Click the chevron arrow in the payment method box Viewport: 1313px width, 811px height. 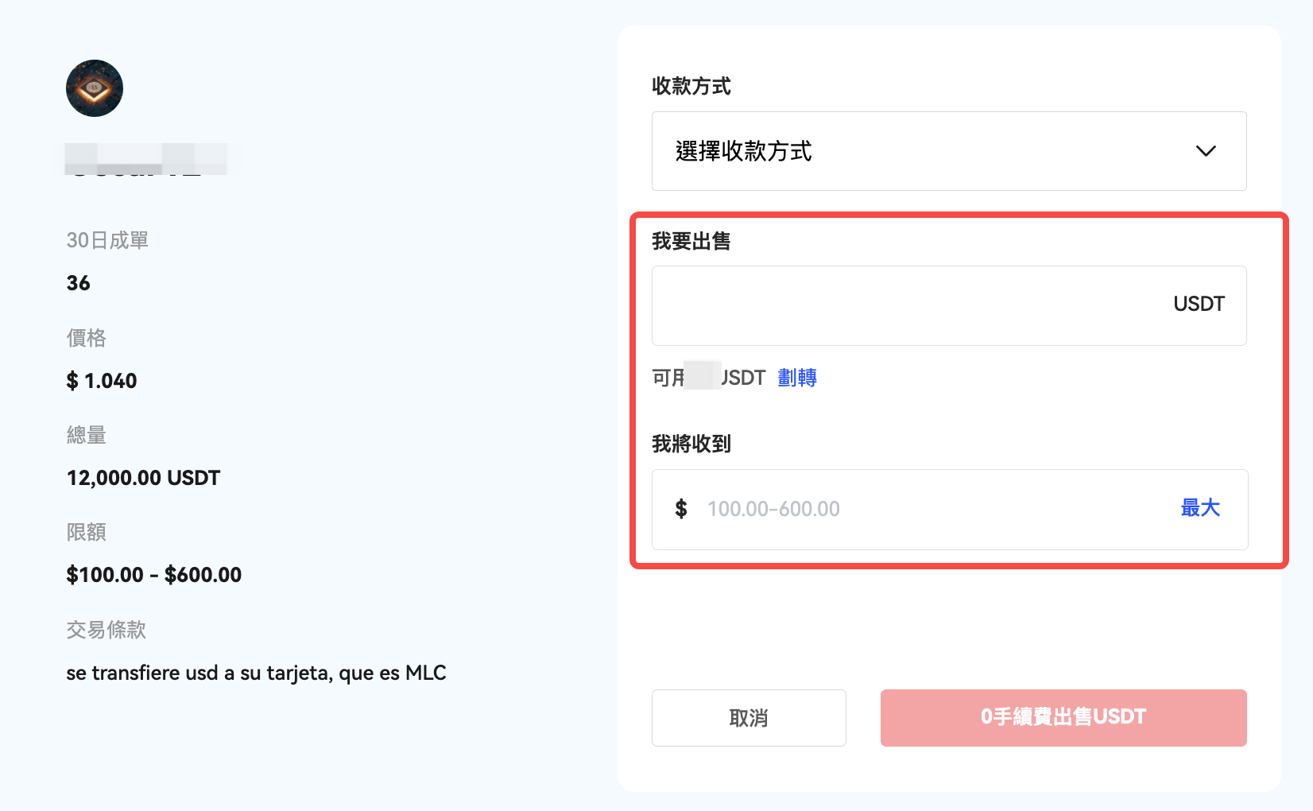[1206, 151]
